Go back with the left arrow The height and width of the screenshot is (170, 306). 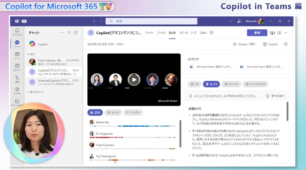pos(94,21)
